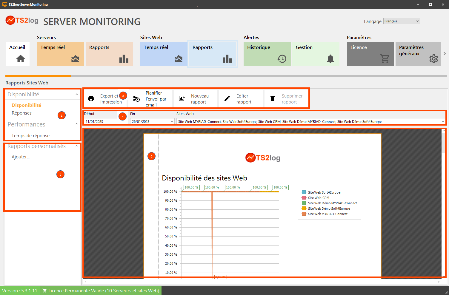Open the Langage dropdown
This screenshot has width=449, height=295.
[x=402, y=21]
